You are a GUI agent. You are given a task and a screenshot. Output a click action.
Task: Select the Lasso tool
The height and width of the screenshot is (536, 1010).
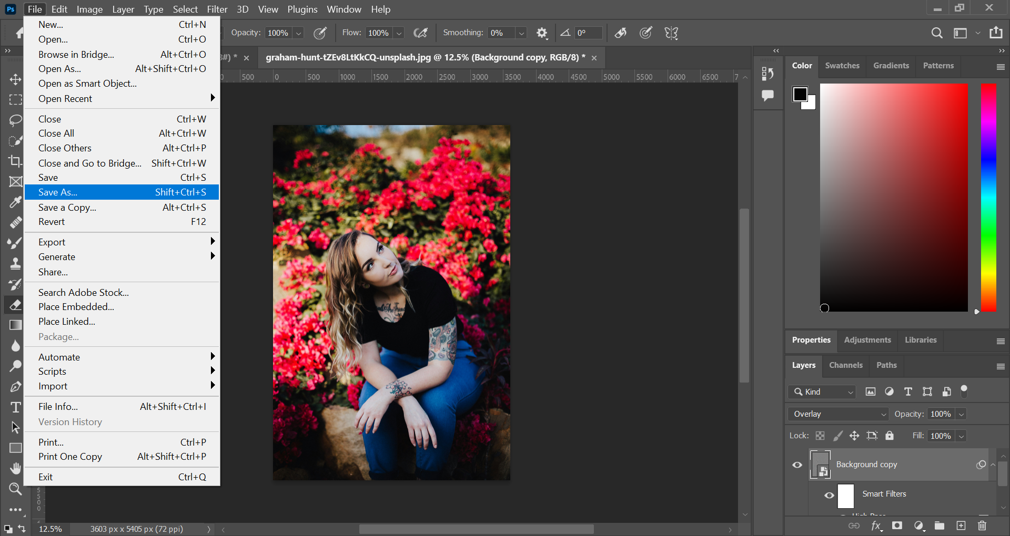(15, 120)
